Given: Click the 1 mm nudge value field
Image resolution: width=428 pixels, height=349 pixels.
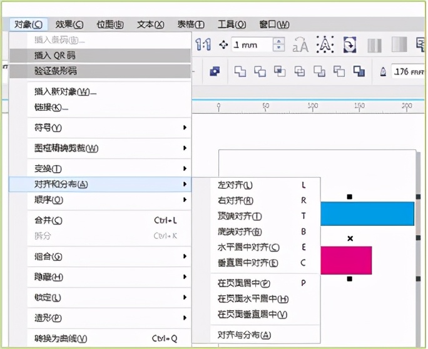Looking at the screenshot, I should click(x=252, y=45).
